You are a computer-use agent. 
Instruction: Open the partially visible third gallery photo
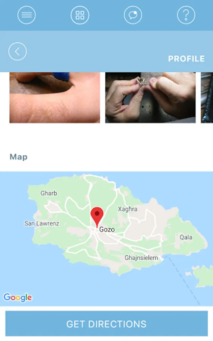pyautogui.click(x=207, y=97)
